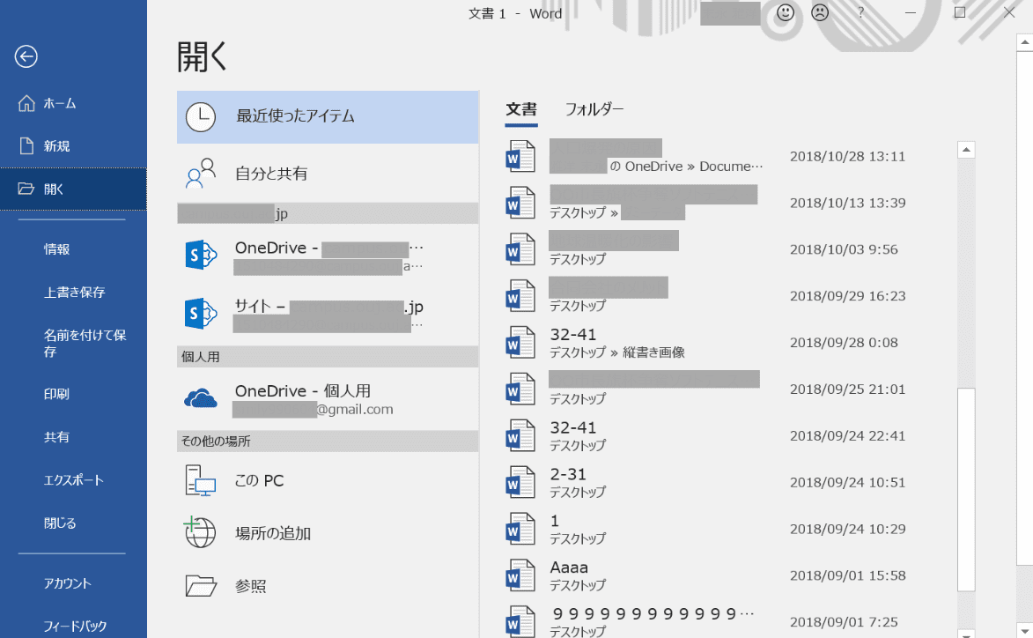Open document dated 2018/10/03 9:56
Viewport: 1033px width, 638px height.
point(727,249)
